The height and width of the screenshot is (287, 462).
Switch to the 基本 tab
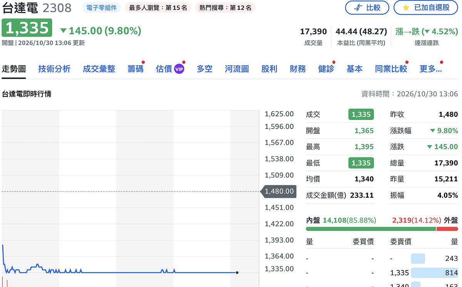355,69
